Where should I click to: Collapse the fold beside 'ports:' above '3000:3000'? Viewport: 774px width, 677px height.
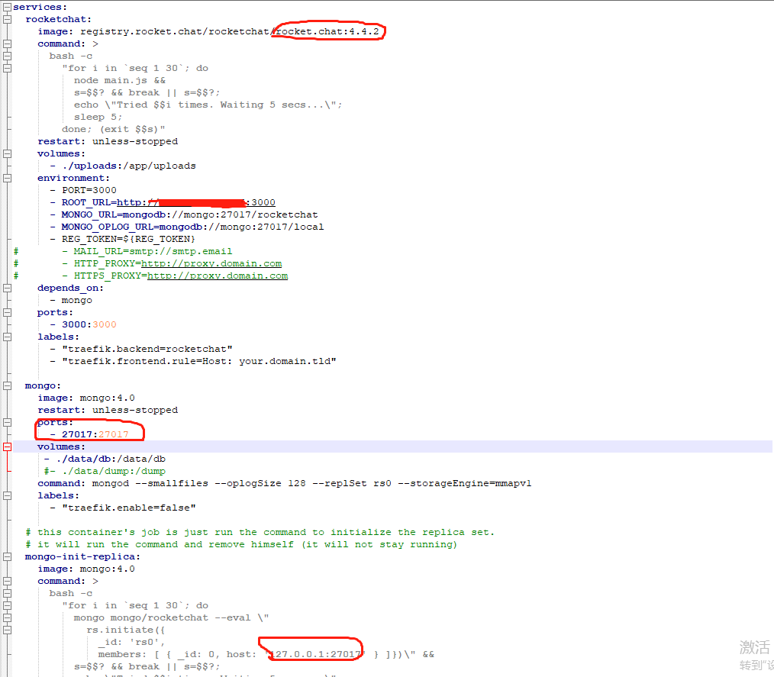tap(7, 312)
